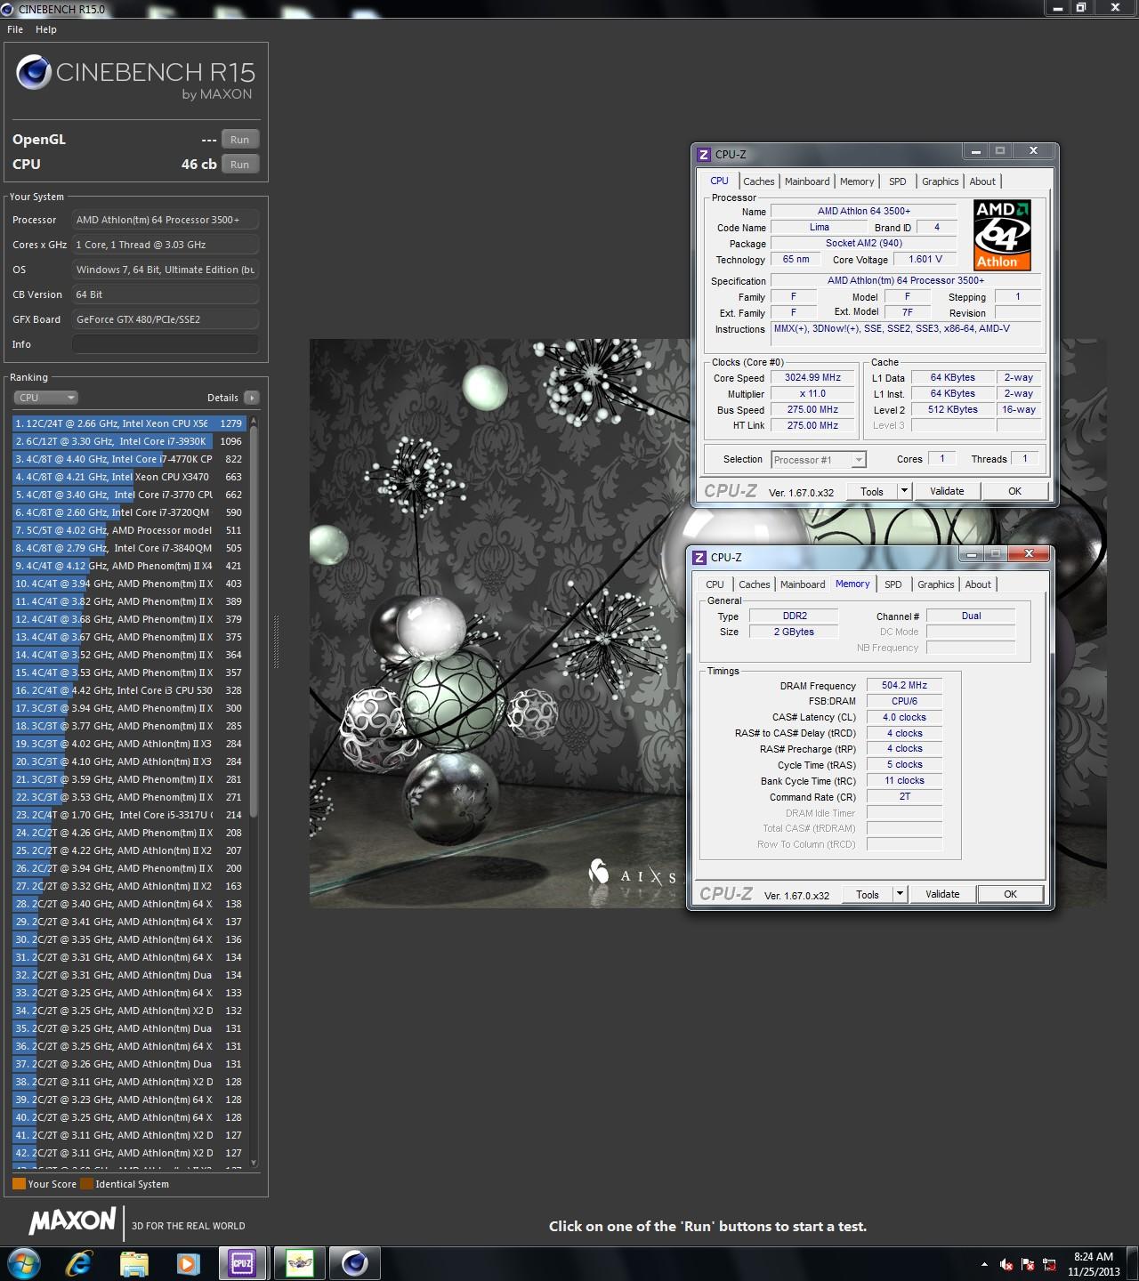Click Cinebench R15 logo sphere
The image size is (1139, 1281).
[34, 72]
